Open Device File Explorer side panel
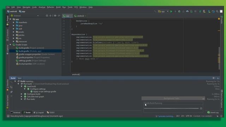 click(222, 99)
